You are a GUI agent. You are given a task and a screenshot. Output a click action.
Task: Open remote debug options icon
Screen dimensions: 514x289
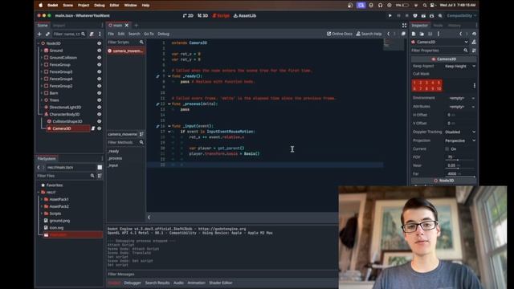tap(415, 15)
